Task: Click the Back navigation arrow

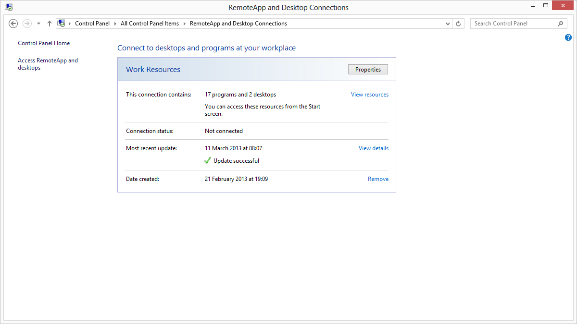Action: 13,24
